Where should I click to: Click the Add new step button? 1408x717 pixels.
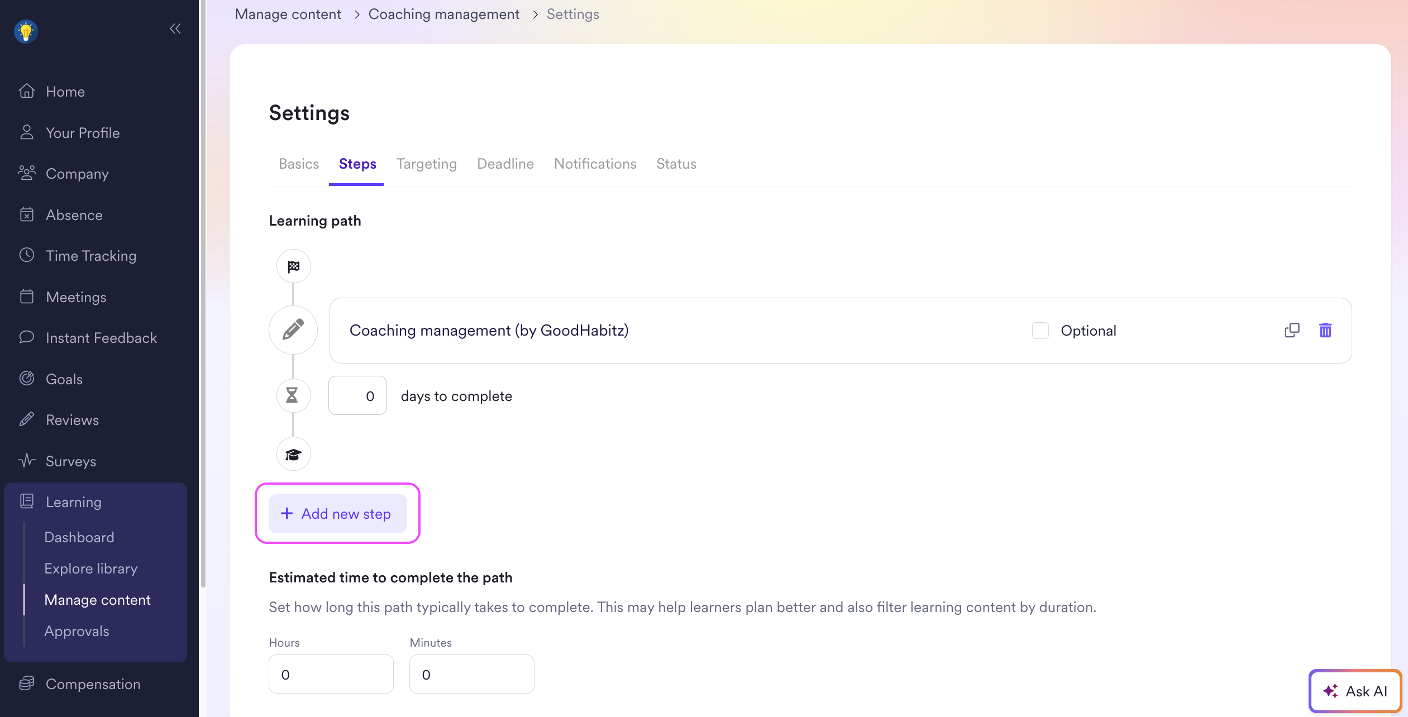coord(337,513)
